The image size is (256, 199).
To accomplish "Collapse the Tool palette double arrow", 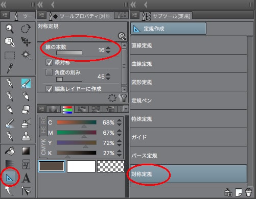I will 4,5.
